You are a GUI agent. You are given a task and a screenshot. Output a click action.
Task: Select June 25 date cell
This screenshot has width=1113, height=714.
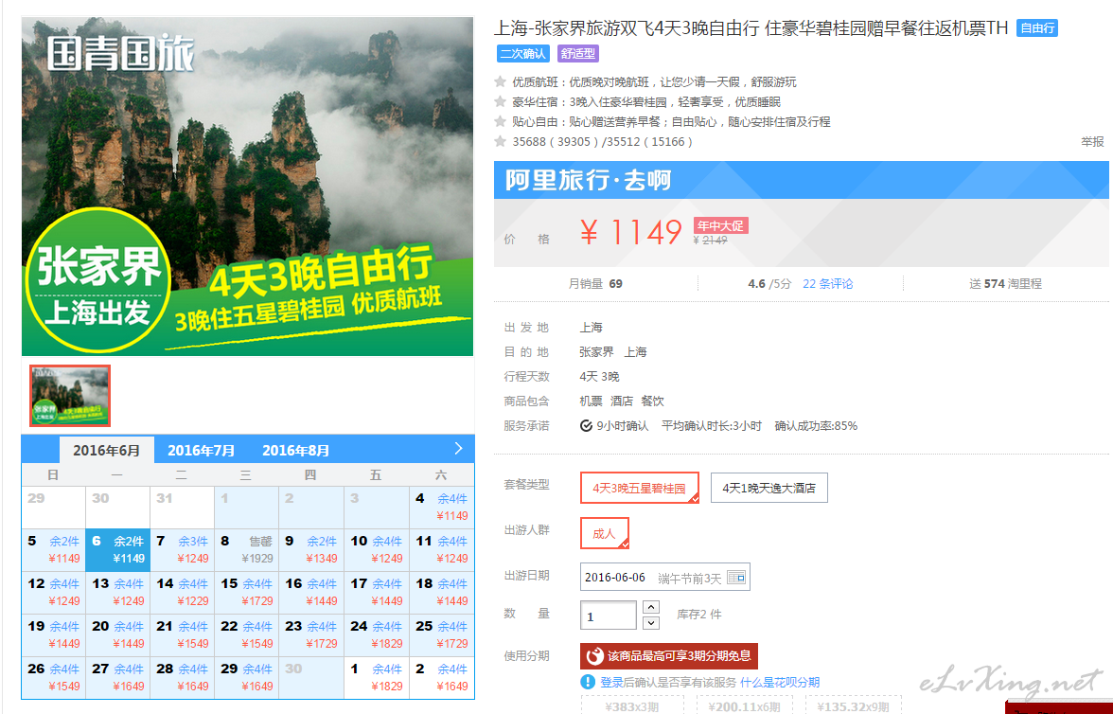(x=441, y=635)
